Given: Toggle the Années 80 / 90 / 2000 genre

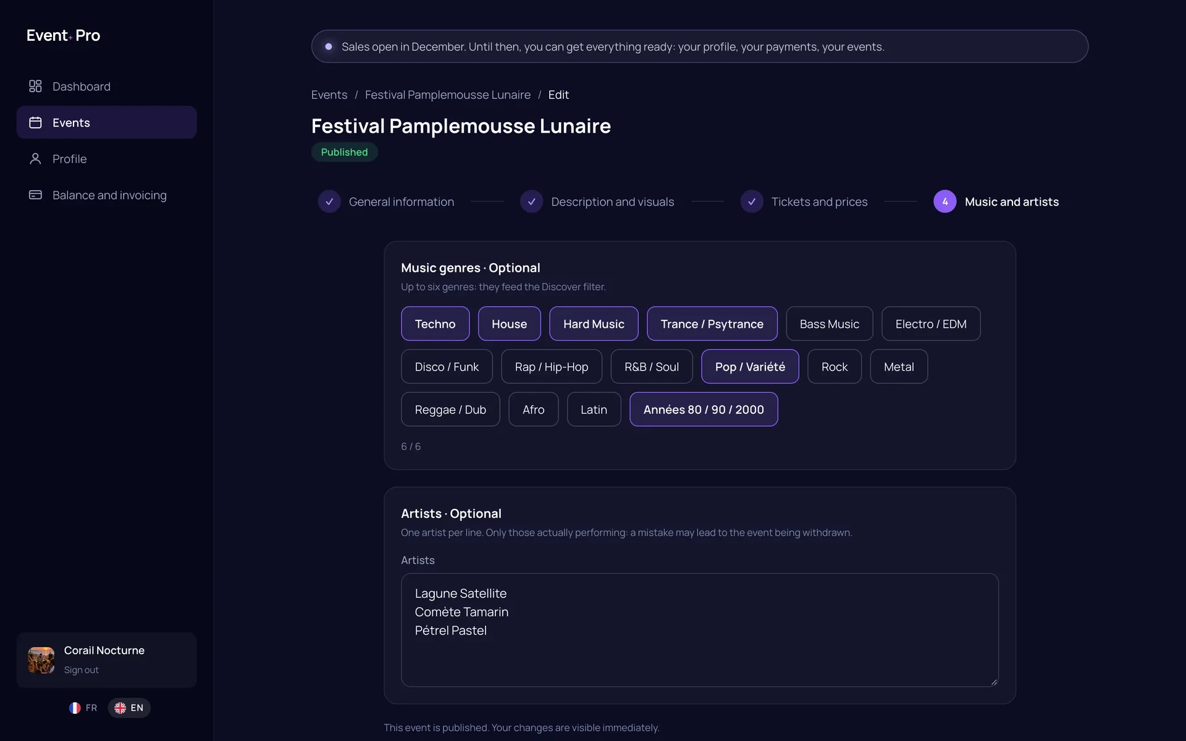Looking at the screenshot, I should pyautogui.click(x=703, y=409).
